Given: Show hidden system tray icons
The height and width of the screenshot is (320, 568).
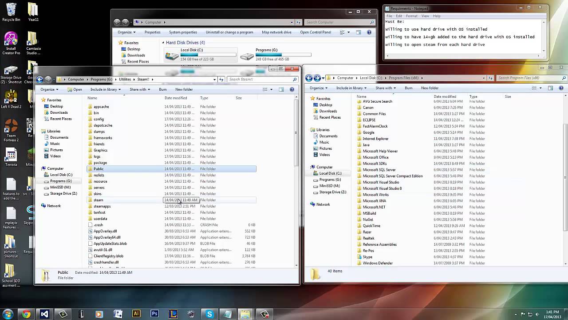Looking at the screenshot, I should (516, 314).
